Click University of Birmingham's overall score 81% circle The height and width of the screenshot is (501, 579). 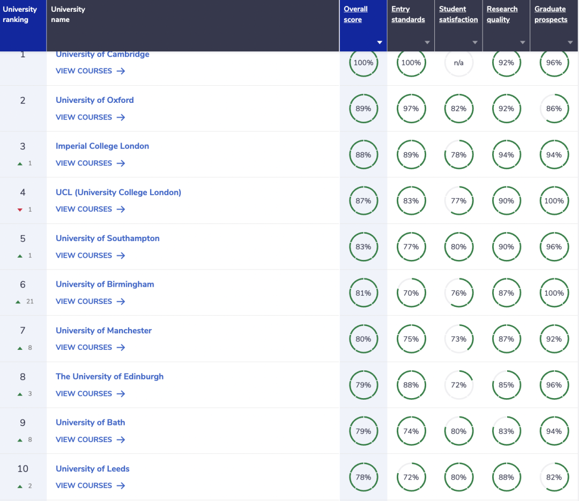tap(363, 293)
